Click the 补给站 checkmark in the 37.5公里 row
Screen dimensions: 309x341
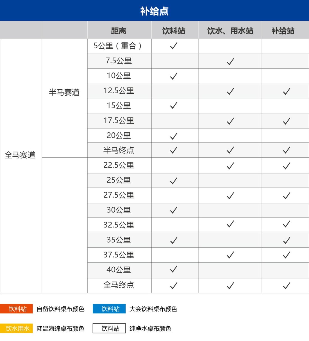(287, 255)
